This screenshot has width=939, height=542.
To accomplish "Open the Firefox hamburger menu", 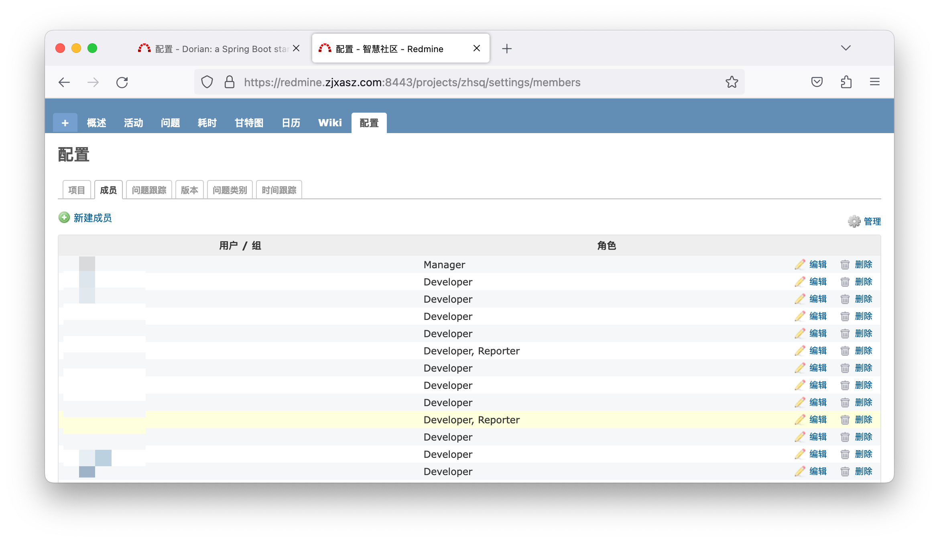I will (x=875, y=82).
